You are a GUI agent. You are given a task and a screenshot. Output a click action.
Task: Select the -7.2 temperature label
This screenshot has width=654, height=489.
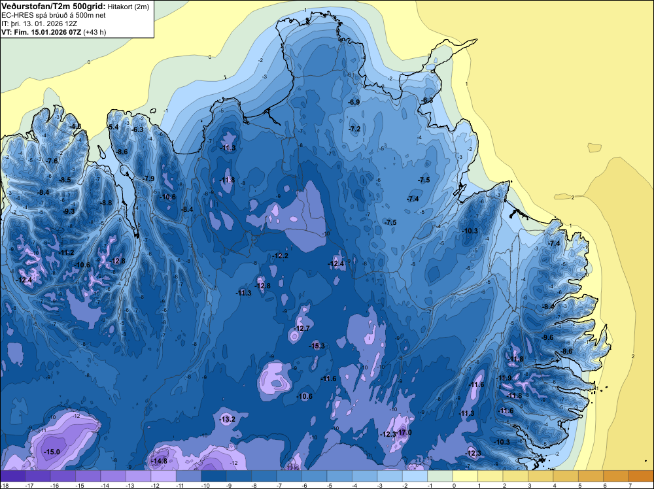pyautogui.click(x=354, y=129)
